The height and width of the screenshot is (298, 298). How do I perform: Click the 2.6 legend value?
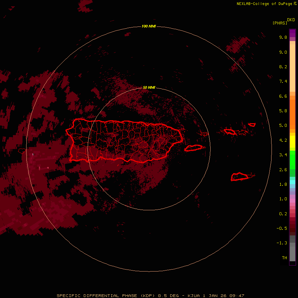click(x=283, y=170)
